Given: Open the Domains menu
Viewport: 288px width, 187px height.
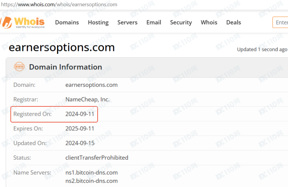Looking at the screenshot, I should pos(67,22).
